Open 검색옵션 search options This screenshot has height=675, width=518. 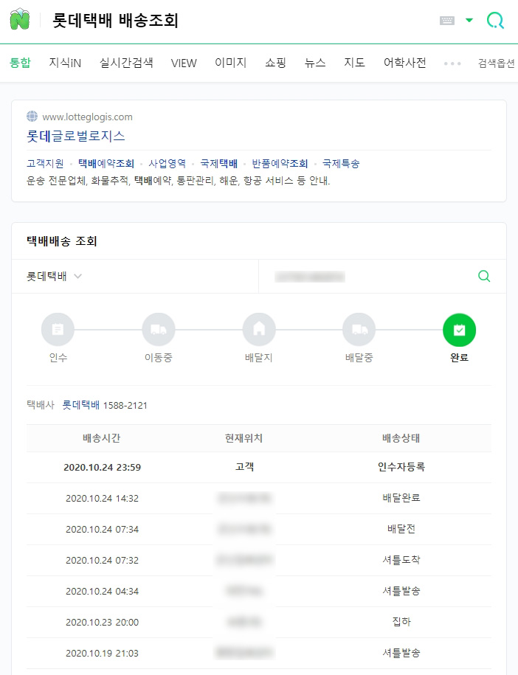click(x=497, y=63)
